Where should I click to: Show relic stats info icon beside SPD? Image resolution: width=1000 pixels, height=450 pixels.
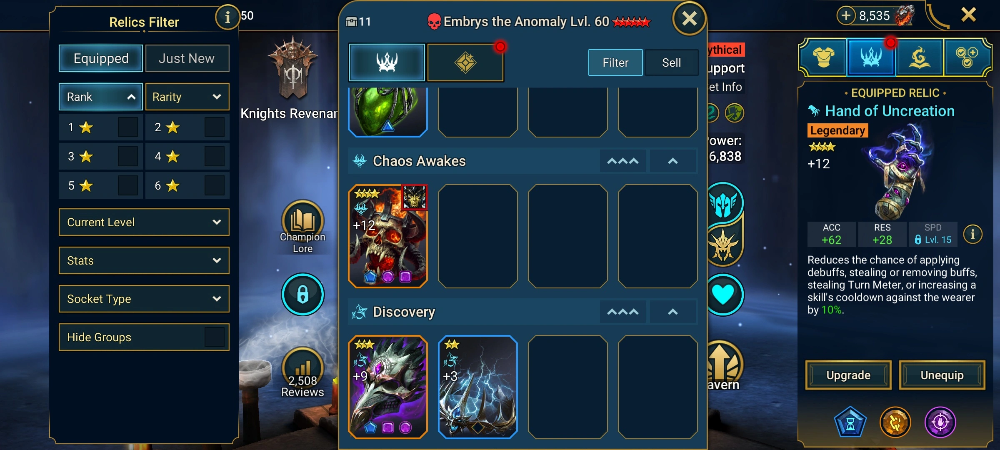click(x=972, y=234)
